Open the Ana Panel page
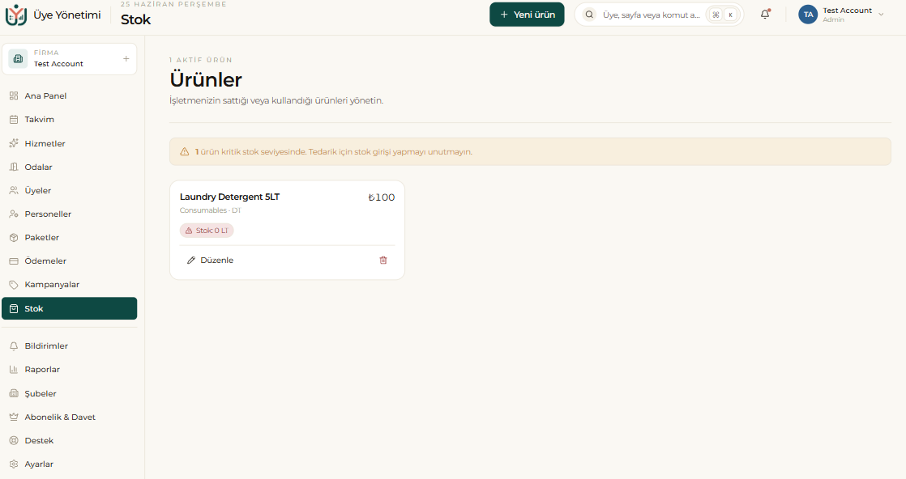Viewport: 906px width, 479px height. tap(70, 95)
